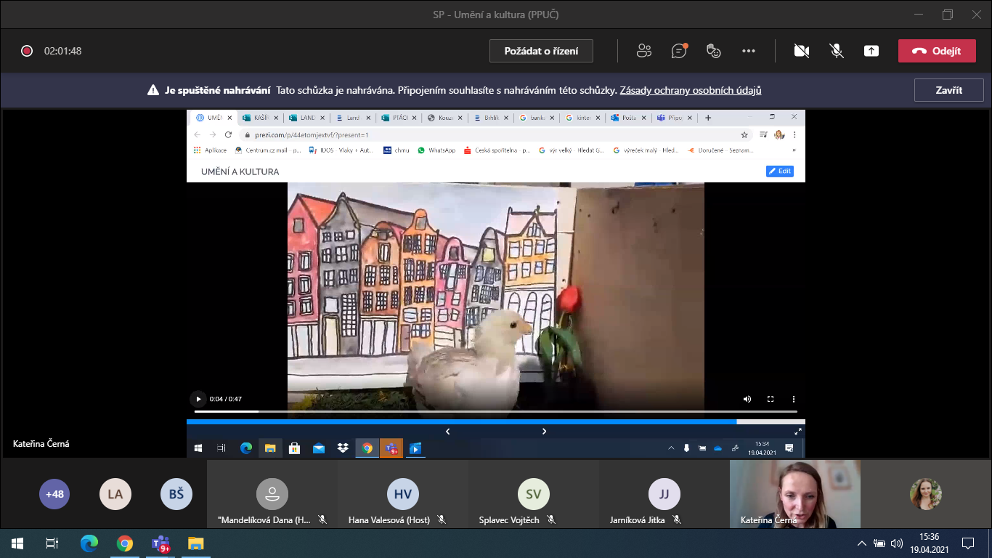Open the Windows Task View
Viewport: 992px width, 558px height.
pos(52,543)
